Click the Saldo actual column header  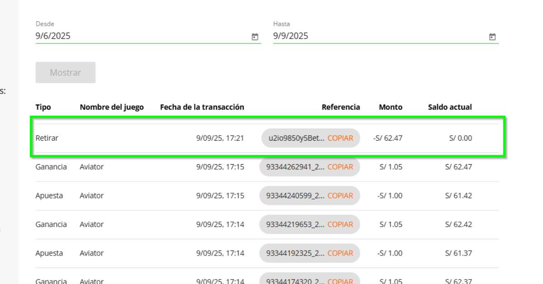450,107
